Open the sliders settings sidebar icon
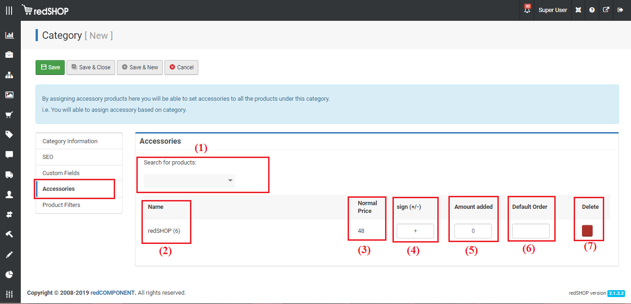631x304 pixels. [x=9, y=294]
